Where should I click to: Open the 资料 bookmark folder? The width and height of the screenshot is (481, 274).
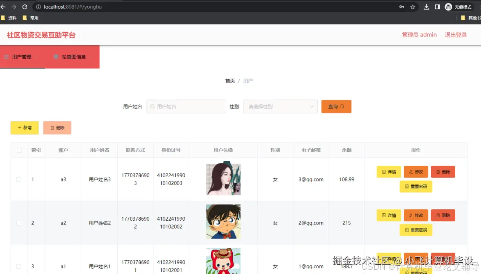click(x=9, y=18)
